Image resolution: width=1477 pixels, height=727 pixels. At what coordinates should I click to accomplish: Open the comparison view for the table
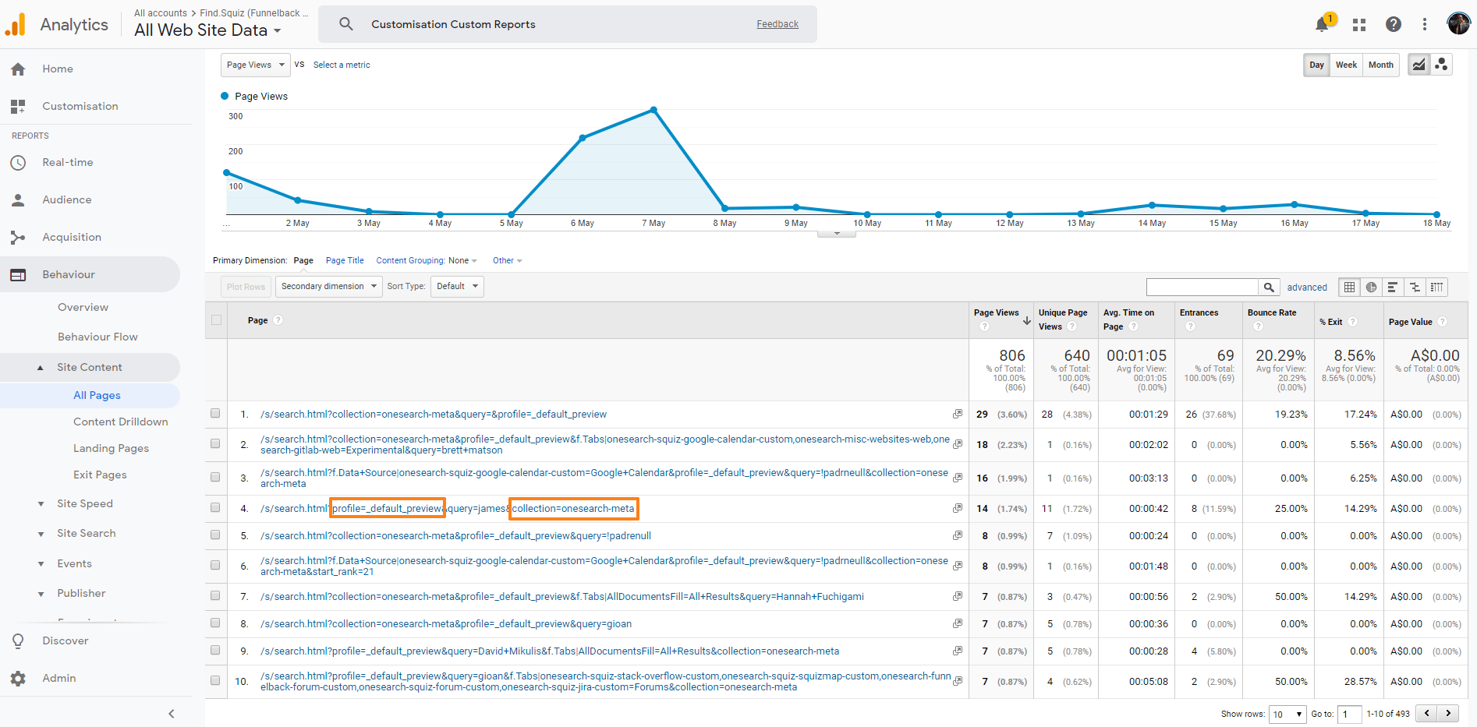point(1415,287)
